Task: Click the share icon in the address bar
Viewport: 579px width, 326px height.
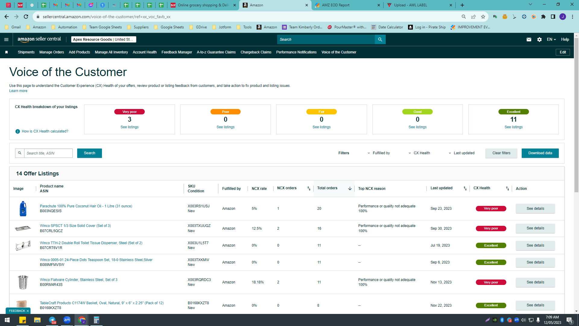Action: coord(473,17)
